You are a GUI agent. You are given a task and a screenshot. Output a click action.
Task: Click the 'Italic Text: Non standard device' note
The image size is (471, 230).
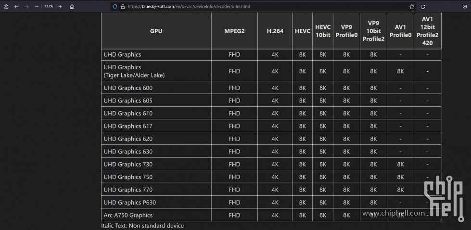142,226
